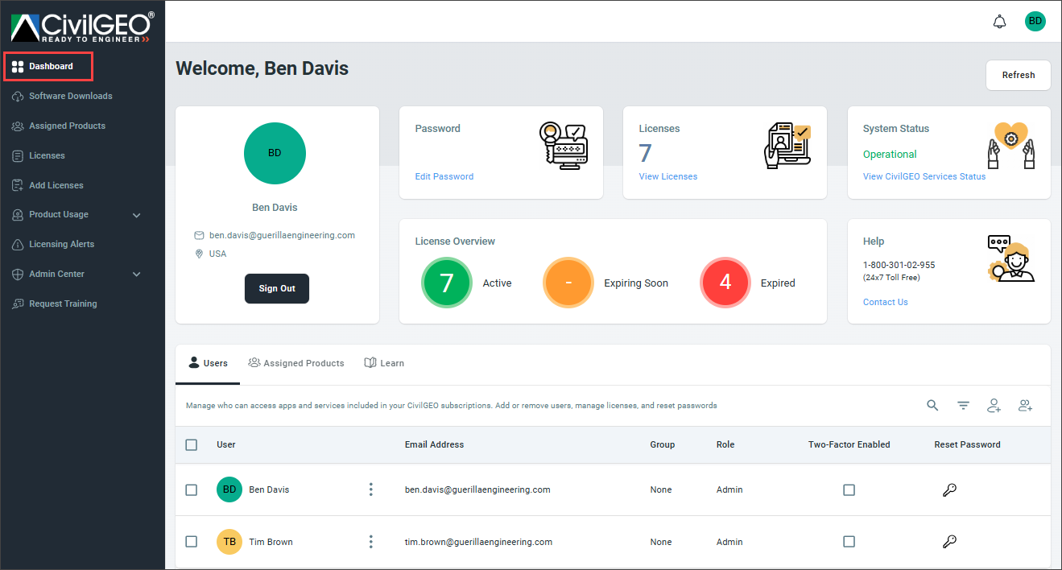Click the Contact Us link
Viewport: 1062px width, 570px height.
click(x=886, y=303)
